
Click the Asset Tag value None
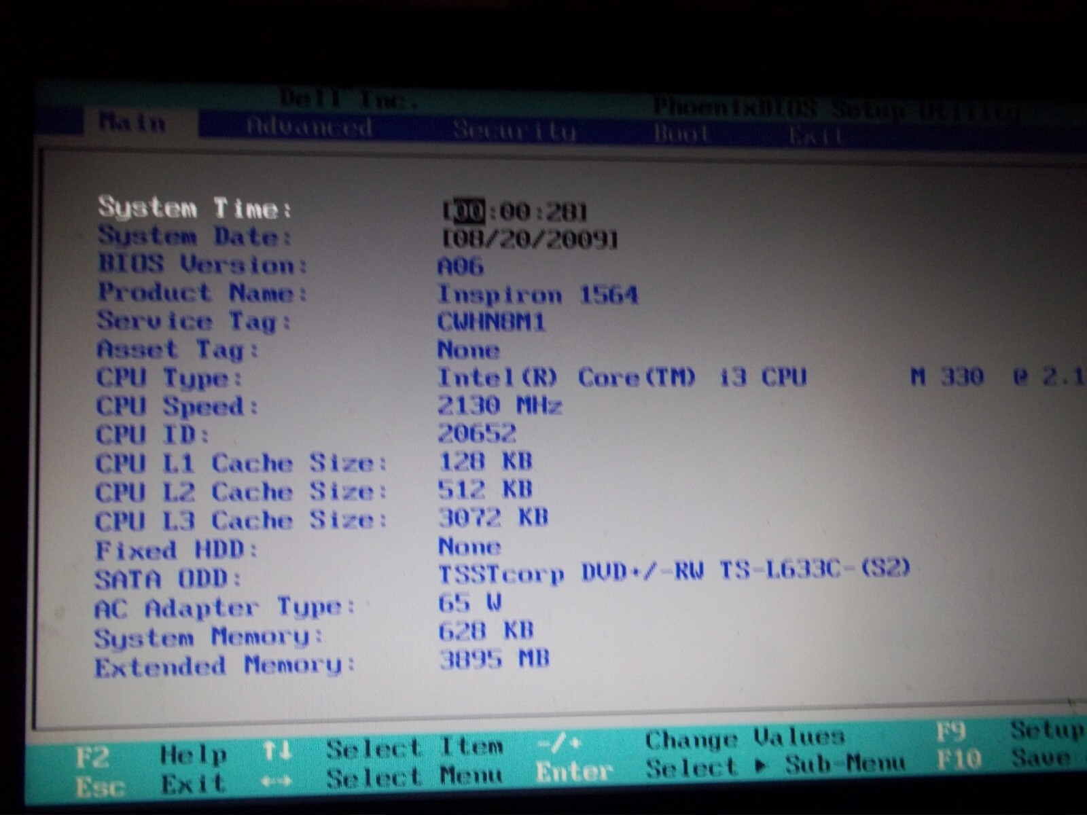click(x=469, y=350)
